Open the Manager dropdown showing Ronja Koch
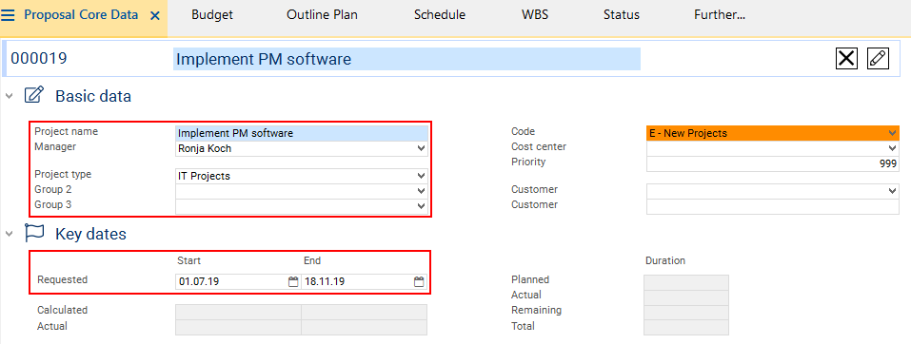Screen dimensions: 911x344 coord(421,148)
